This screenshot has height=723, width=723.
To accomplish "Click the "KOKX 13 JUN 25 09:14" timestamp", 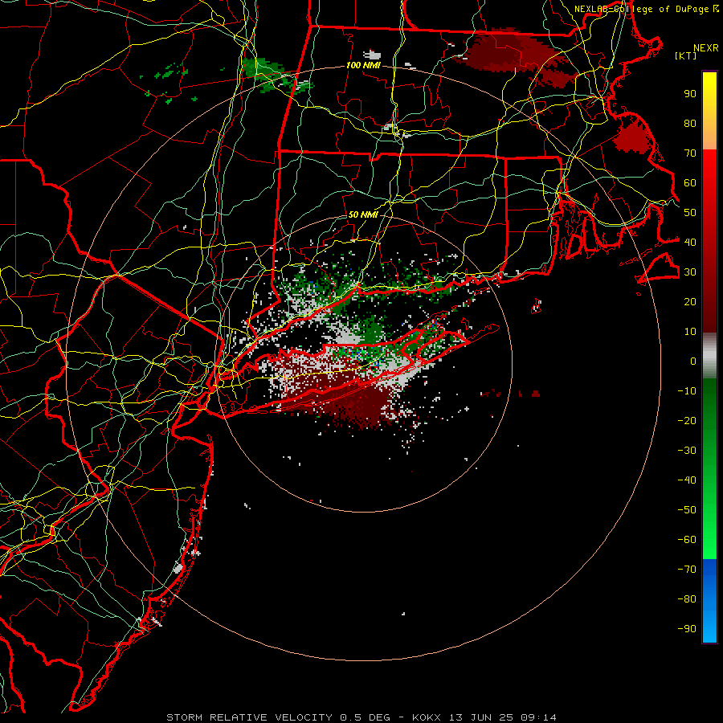I will (x=484, y=717).
